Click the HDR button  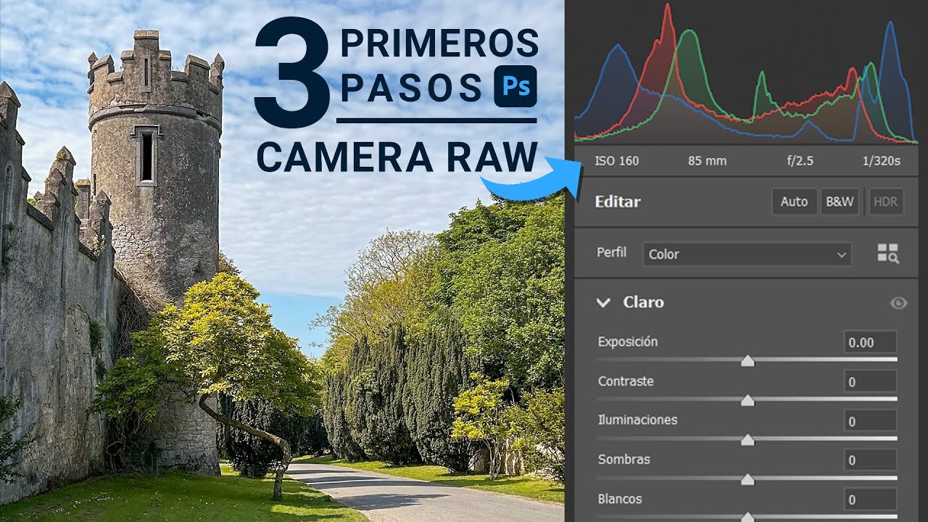tap(884, 202)
